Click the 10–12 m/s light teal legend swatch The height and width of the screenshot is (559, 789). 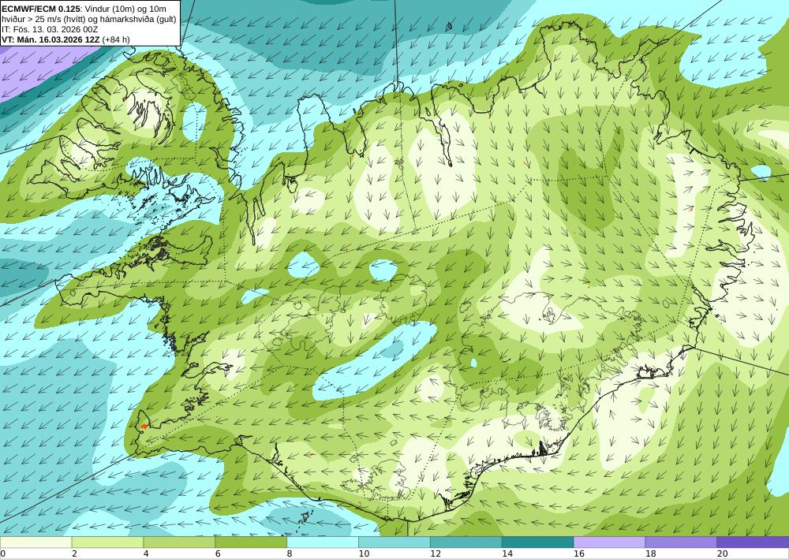point(394,542)
